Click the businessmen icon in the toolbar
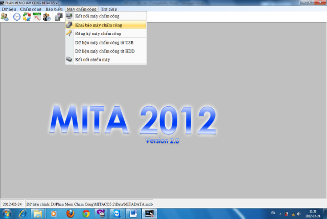Screen dimensions: 327x219 tap(47, 17)
